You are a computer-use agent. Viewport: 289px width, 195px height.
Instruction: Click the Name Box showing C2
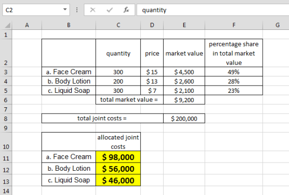(x=36, y=10)
